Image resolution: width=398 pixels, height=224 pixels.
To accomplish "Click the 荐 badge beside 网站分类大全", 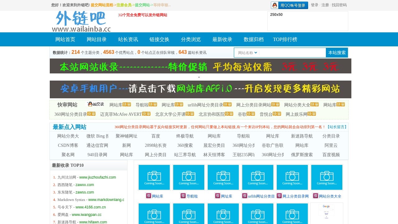I will [x=316, y=196].
